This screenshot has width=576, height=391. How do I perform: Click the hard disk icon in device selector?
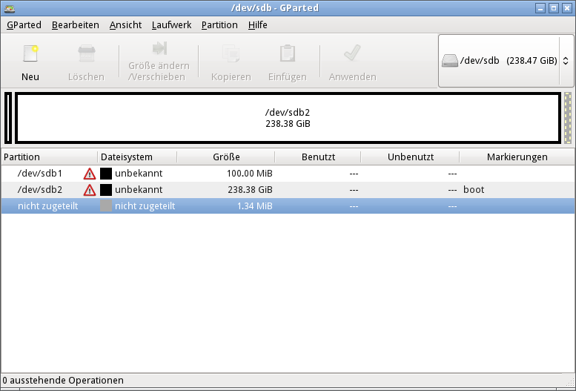pos(450,61)
